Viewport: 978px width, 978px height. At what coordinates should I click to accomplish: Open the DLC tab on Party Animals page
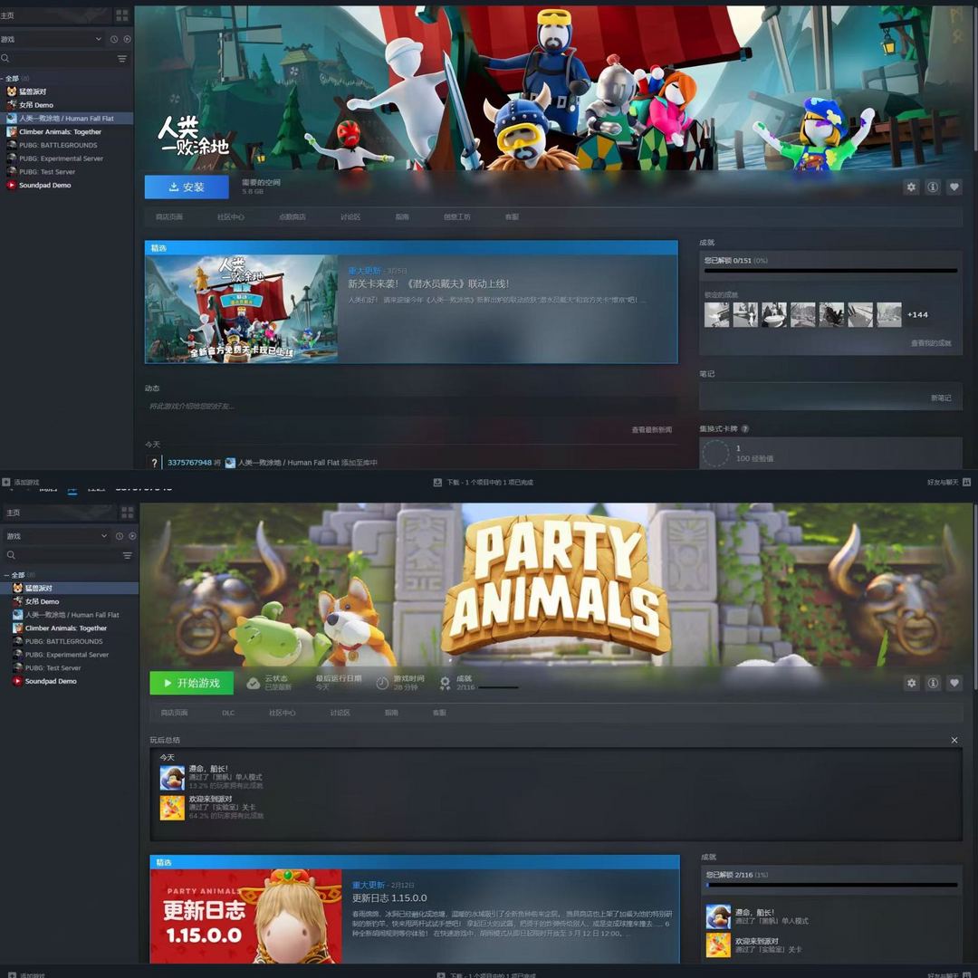pos(228,713)
